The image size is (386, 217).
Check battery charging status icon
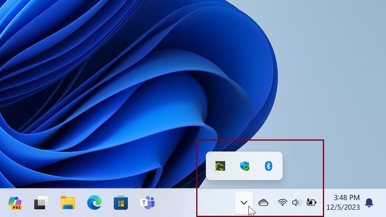(311, 202)
